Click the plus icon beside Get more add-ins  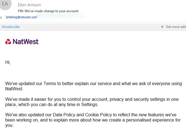pos(162,27)
